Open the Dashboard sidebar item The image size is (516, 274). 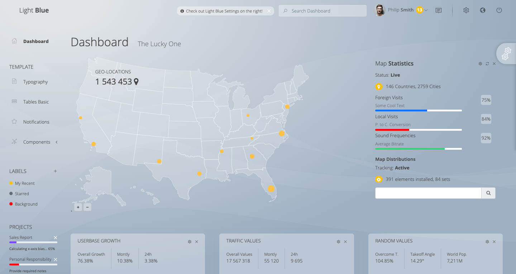36,41
